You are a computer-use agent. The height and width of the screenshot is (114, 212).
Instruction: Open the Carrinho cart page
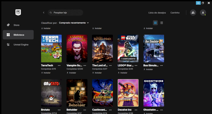coord(175,12)
